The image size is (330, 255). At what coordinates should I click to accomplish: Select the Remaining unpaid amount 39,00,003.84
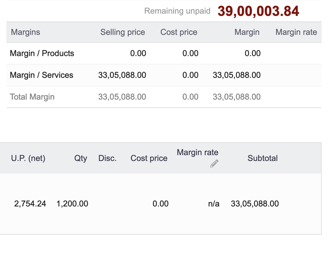pyautogui.click(x=258, y=11)
